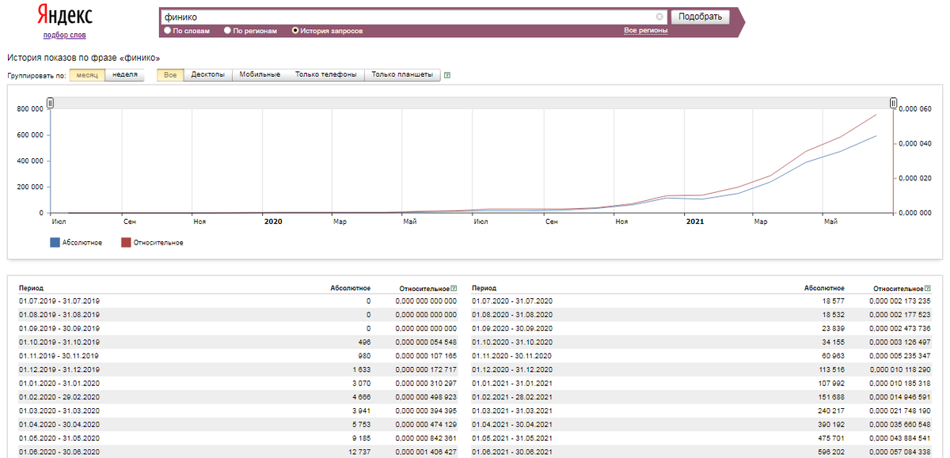Click the Яндекс logo
Viewport: 950px width, 458px height.
pyautogui.click(x=65, y=16)
